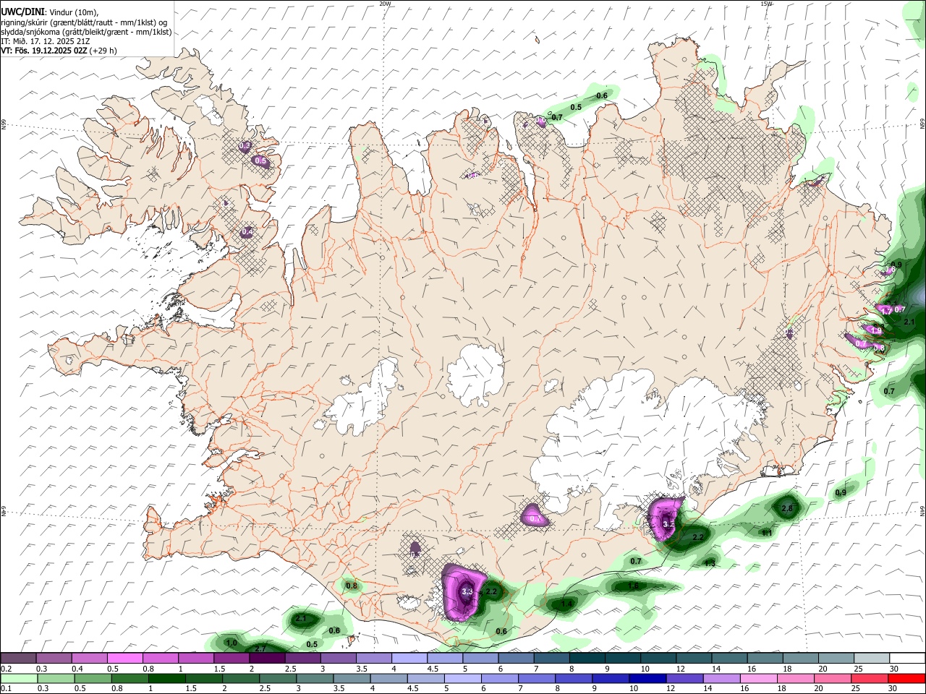Select the pale green 0.1 swatch in lower legend

point(18,678)
